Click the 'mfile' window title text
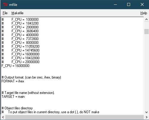 (13, 5)
